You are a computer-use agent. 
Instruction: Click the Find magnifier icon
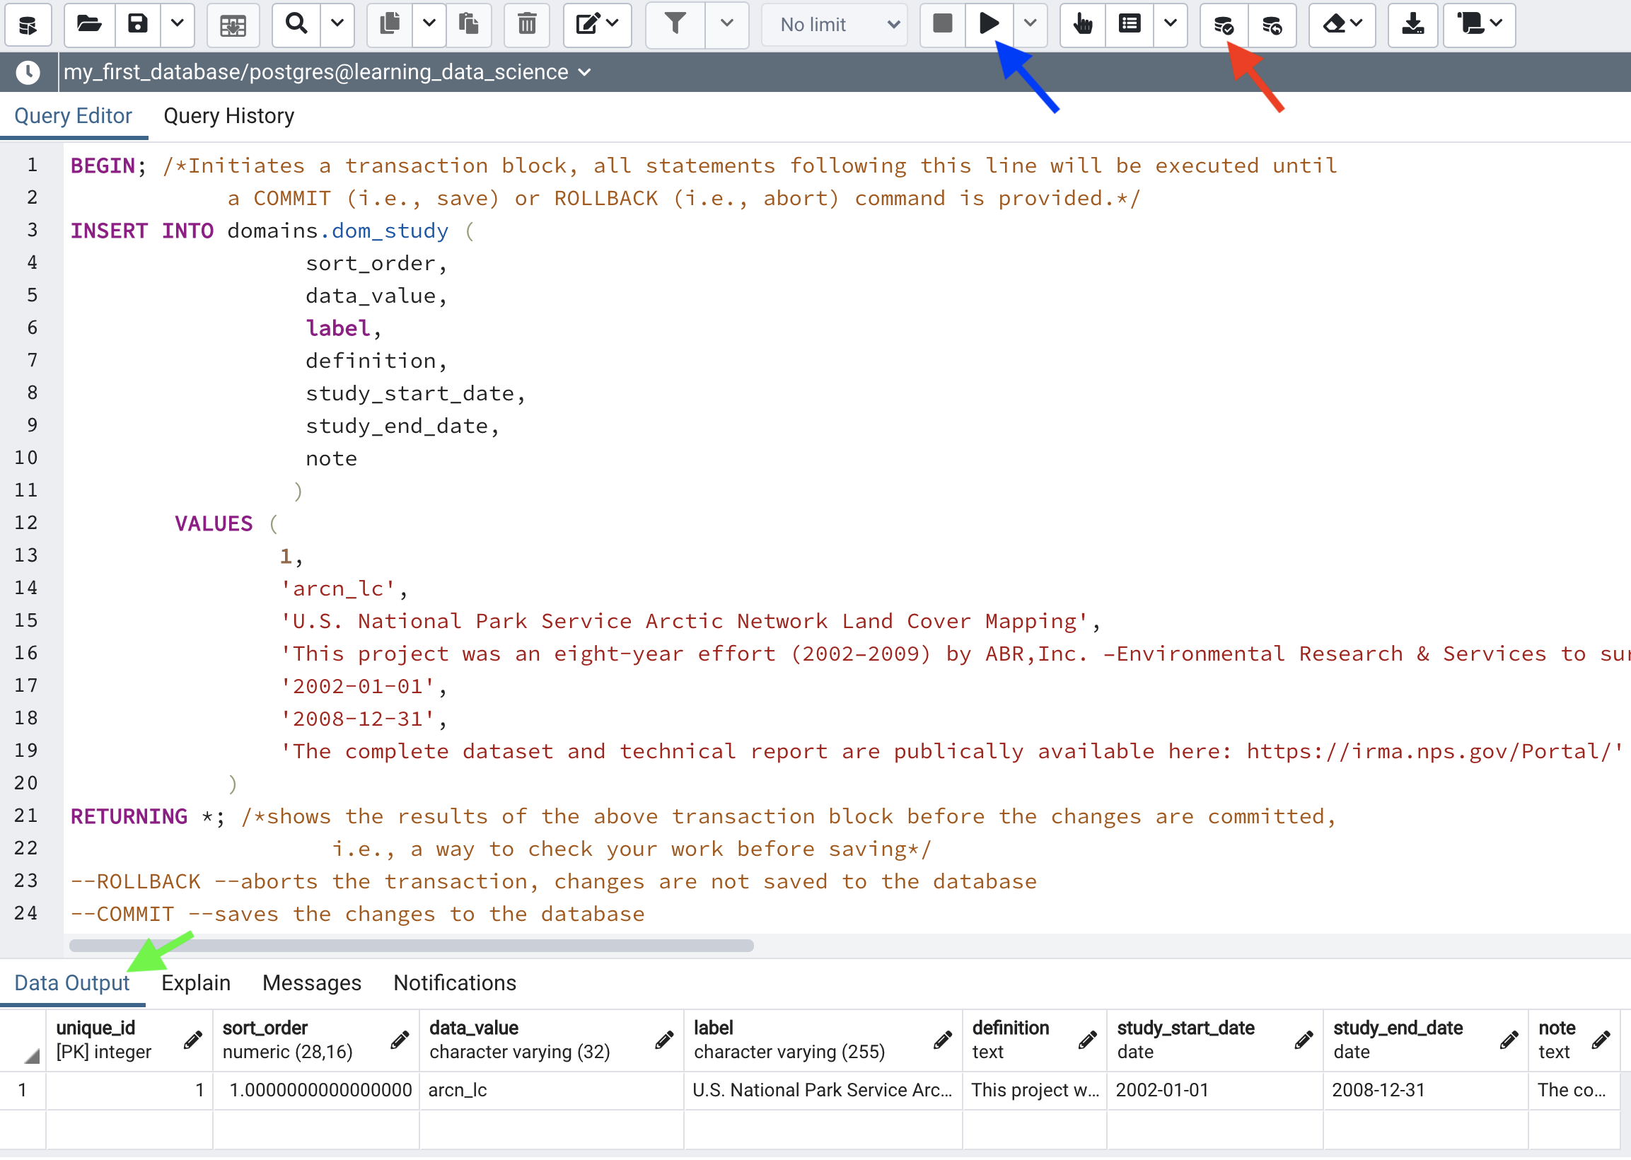coord(296,24)
